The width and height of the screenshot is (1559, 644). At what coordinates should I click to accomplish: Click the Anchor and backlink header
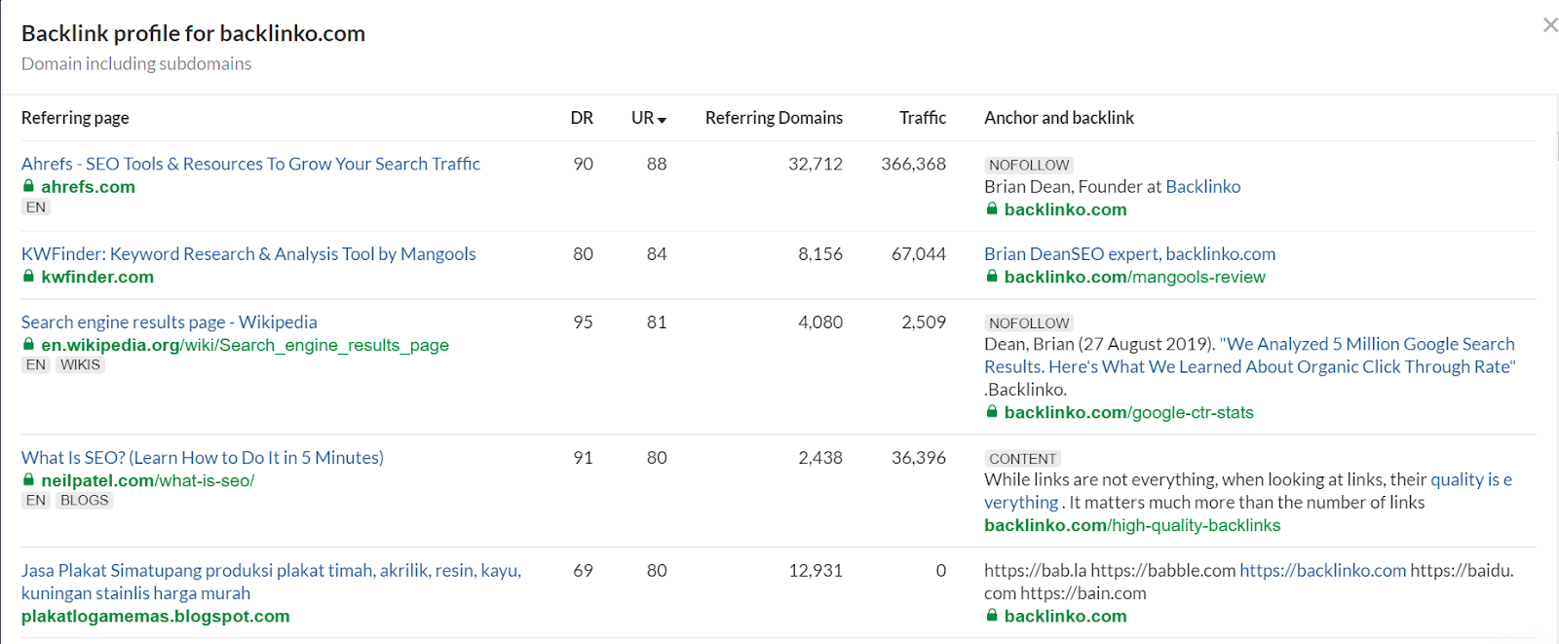(x=1059, y=118)
